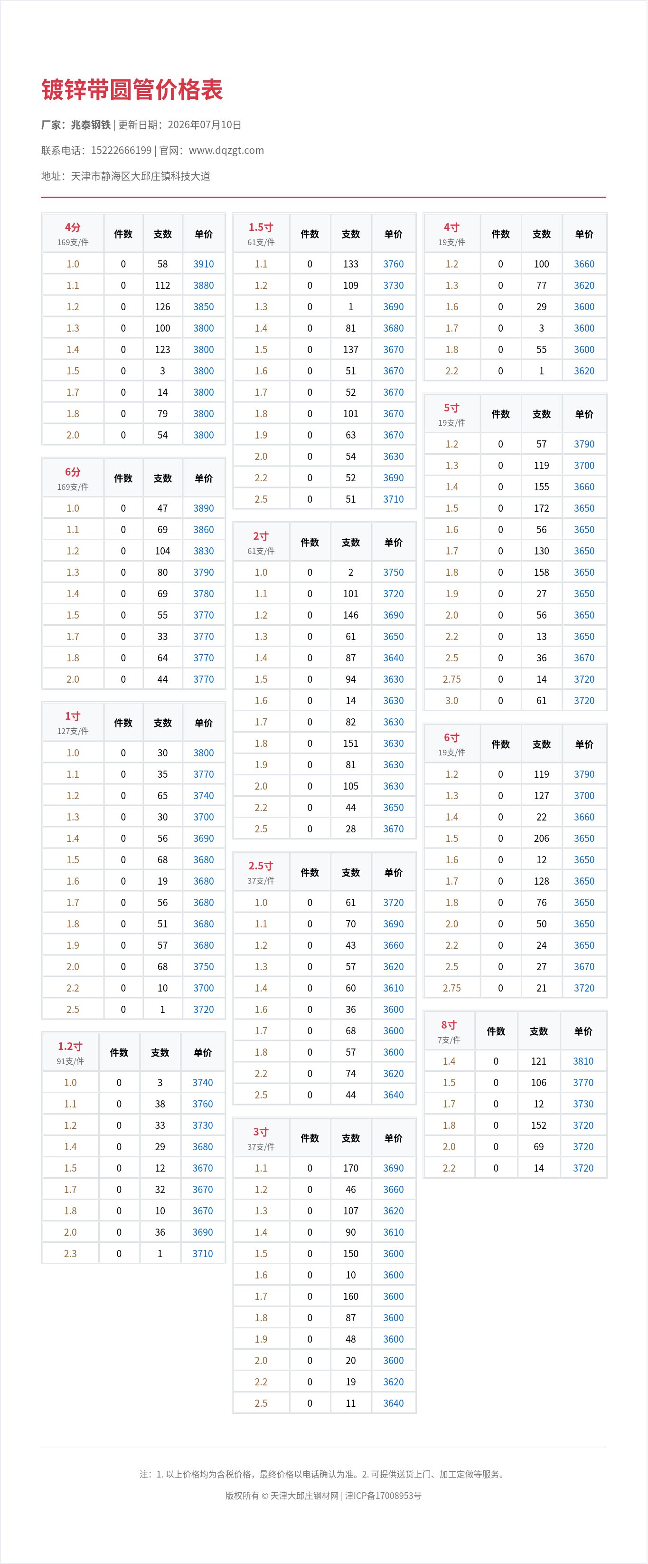Click price 3760 in 1.5寸 table
Image resolution: width=648 pixels, height=1564 pixels.
pos(393,264)
